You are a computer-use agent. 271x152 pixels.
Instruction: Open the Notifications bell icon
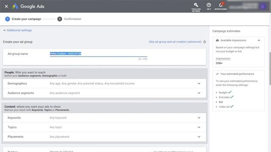tap(221, 5)
